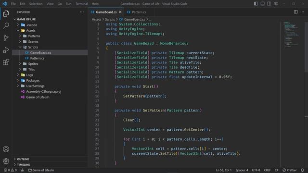The height and width of the screenshot is (173, 308).
Task: Click the VS Code logo icon
Action: [x=4, y=3]
